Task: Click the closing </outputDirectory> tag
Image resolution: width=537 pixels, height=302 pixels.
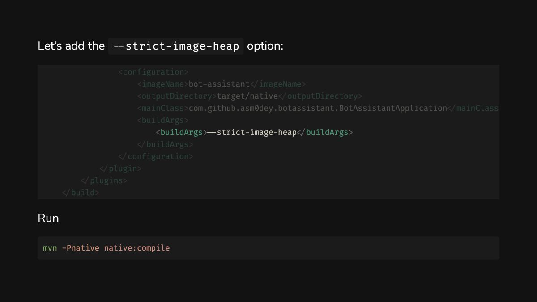Action: (x=320, y=96)
